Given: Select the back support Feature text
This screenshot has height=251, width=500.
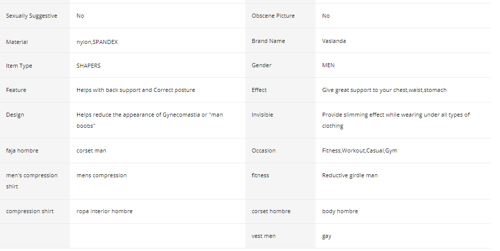Looking at the screenshot, I should (136, 90).
